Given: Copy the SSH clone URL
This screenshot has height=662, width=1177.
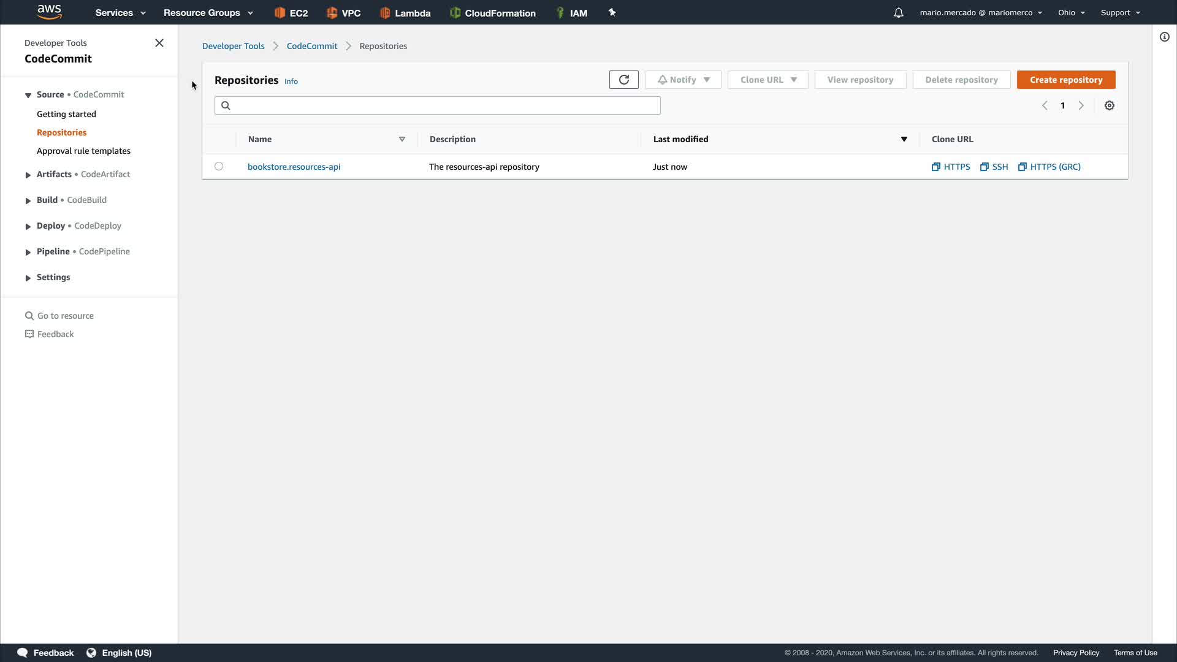Looking at the screenshot, I should click(x=994, y=167).
